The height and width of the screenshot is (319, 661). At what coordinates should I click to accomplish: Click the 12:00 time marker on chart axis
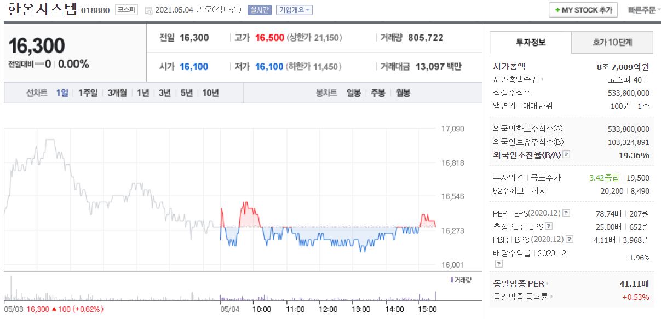(328, 309)
